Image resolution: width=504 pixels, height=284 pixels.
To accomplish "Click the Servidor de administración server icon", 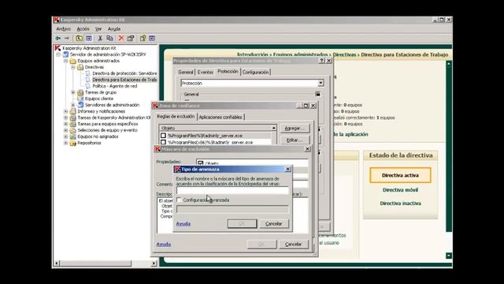I will [x=65, y=54].
